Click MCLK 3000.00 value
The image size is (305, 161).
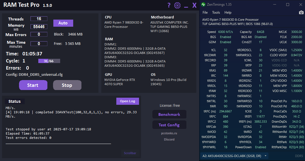pyautogui.click(x=296, y=32)
